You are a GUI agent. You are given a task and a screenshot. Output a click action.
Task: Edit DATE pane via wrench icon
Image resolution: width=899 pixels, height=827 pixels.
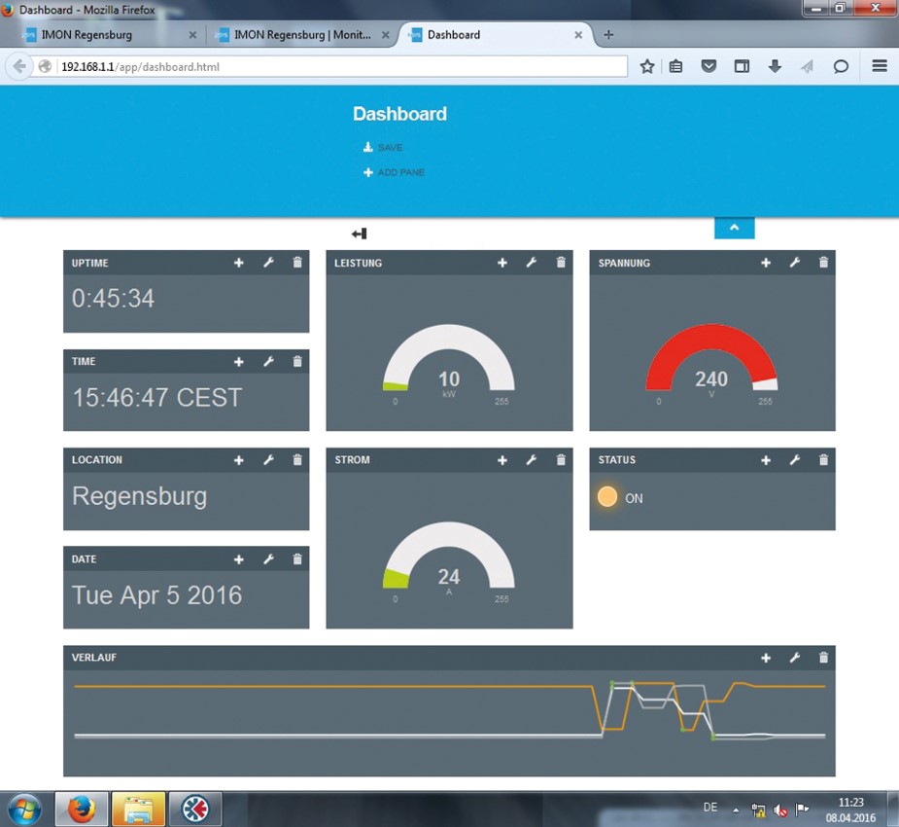(x=268, y=559)
